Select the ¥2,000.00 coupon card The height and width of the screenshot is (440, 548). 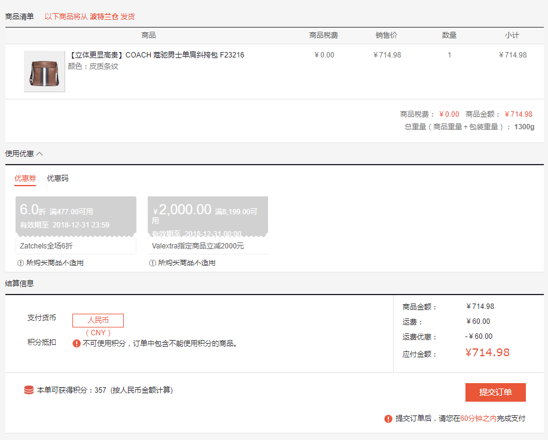[208, 215]
